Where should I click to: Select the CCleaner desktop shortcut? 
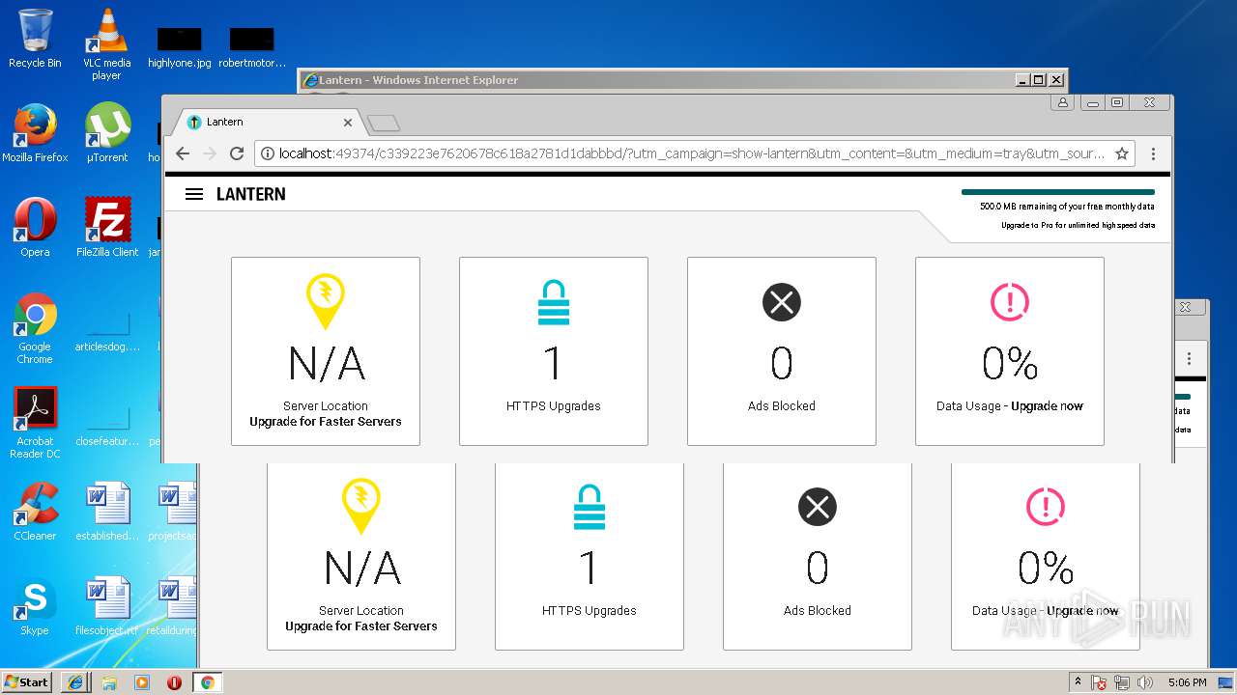coord(35,512)
